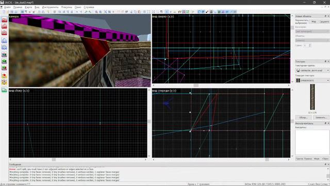Select the Clipping tool

click(x=4, y=75)
